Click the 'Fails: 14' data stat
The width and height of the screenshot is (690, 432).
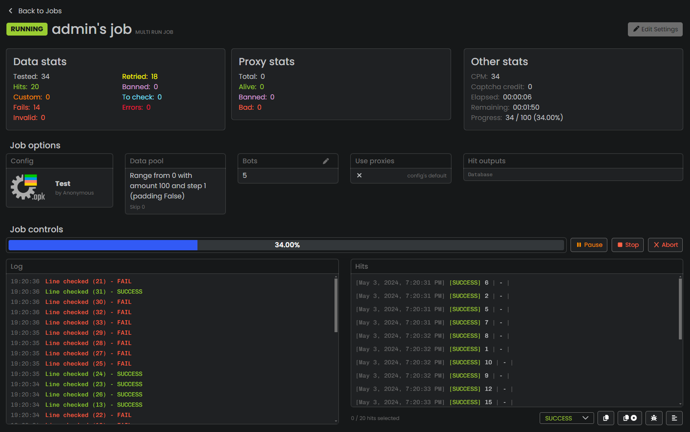point(27,108)
